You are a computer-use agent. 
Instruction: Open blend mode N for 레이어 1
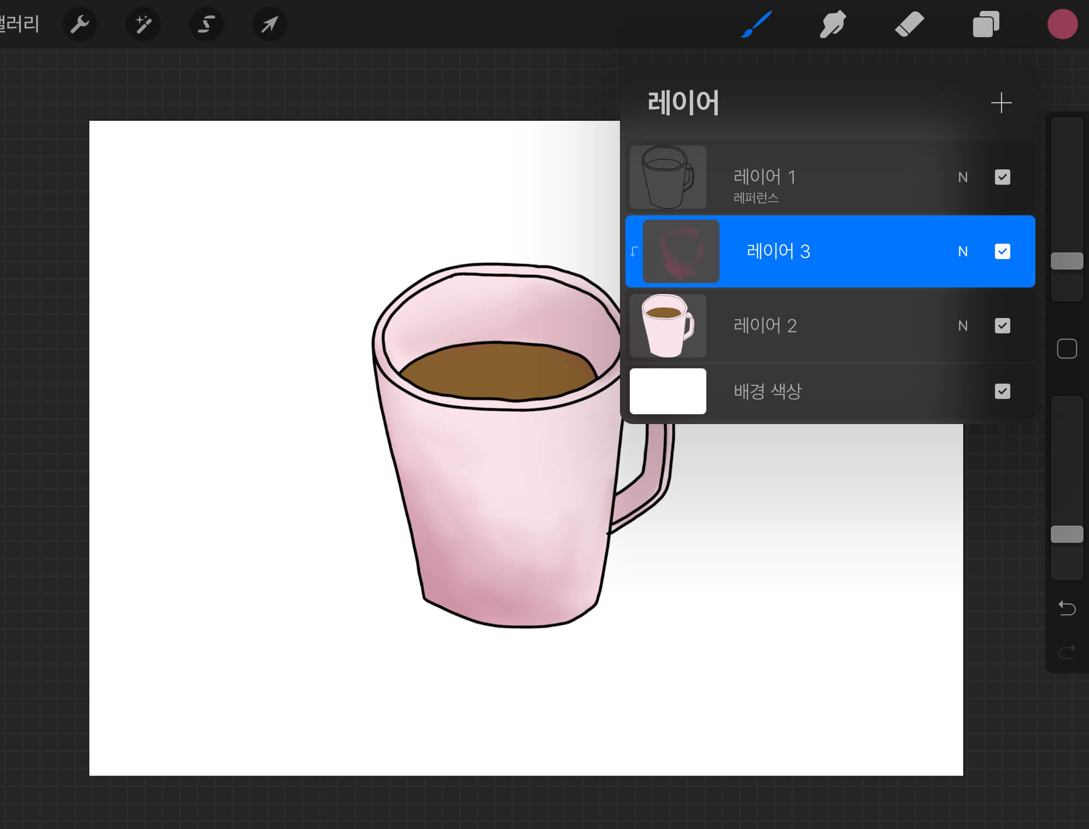tap(963, 177)
